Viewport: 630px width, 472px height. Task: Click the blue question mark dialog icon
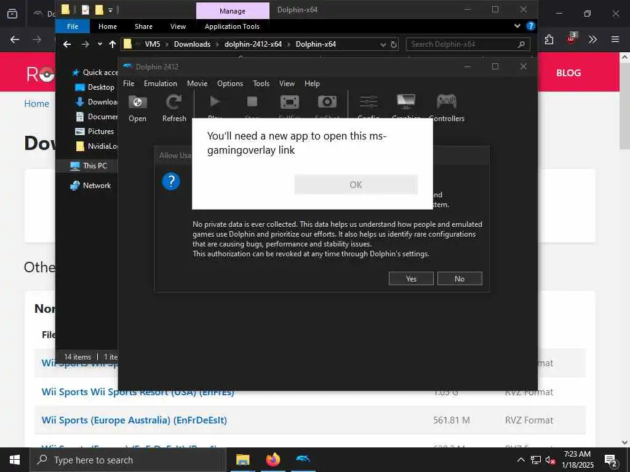171,181
